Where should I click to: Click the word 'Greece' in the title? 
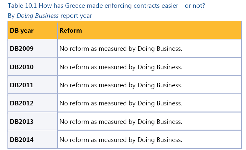click(x=75, y=6)
